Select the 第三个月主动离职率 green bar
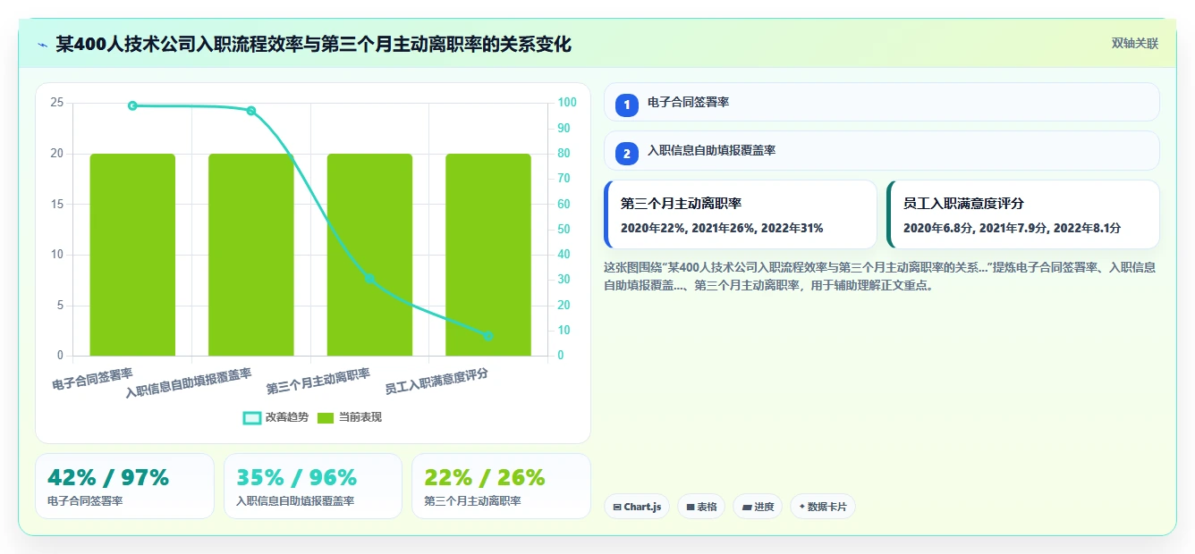 point(369,255)
